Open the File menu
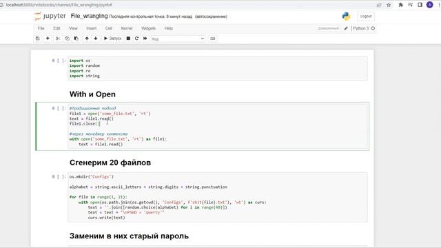The image size is (441, 248). click(x=41, y=28)
